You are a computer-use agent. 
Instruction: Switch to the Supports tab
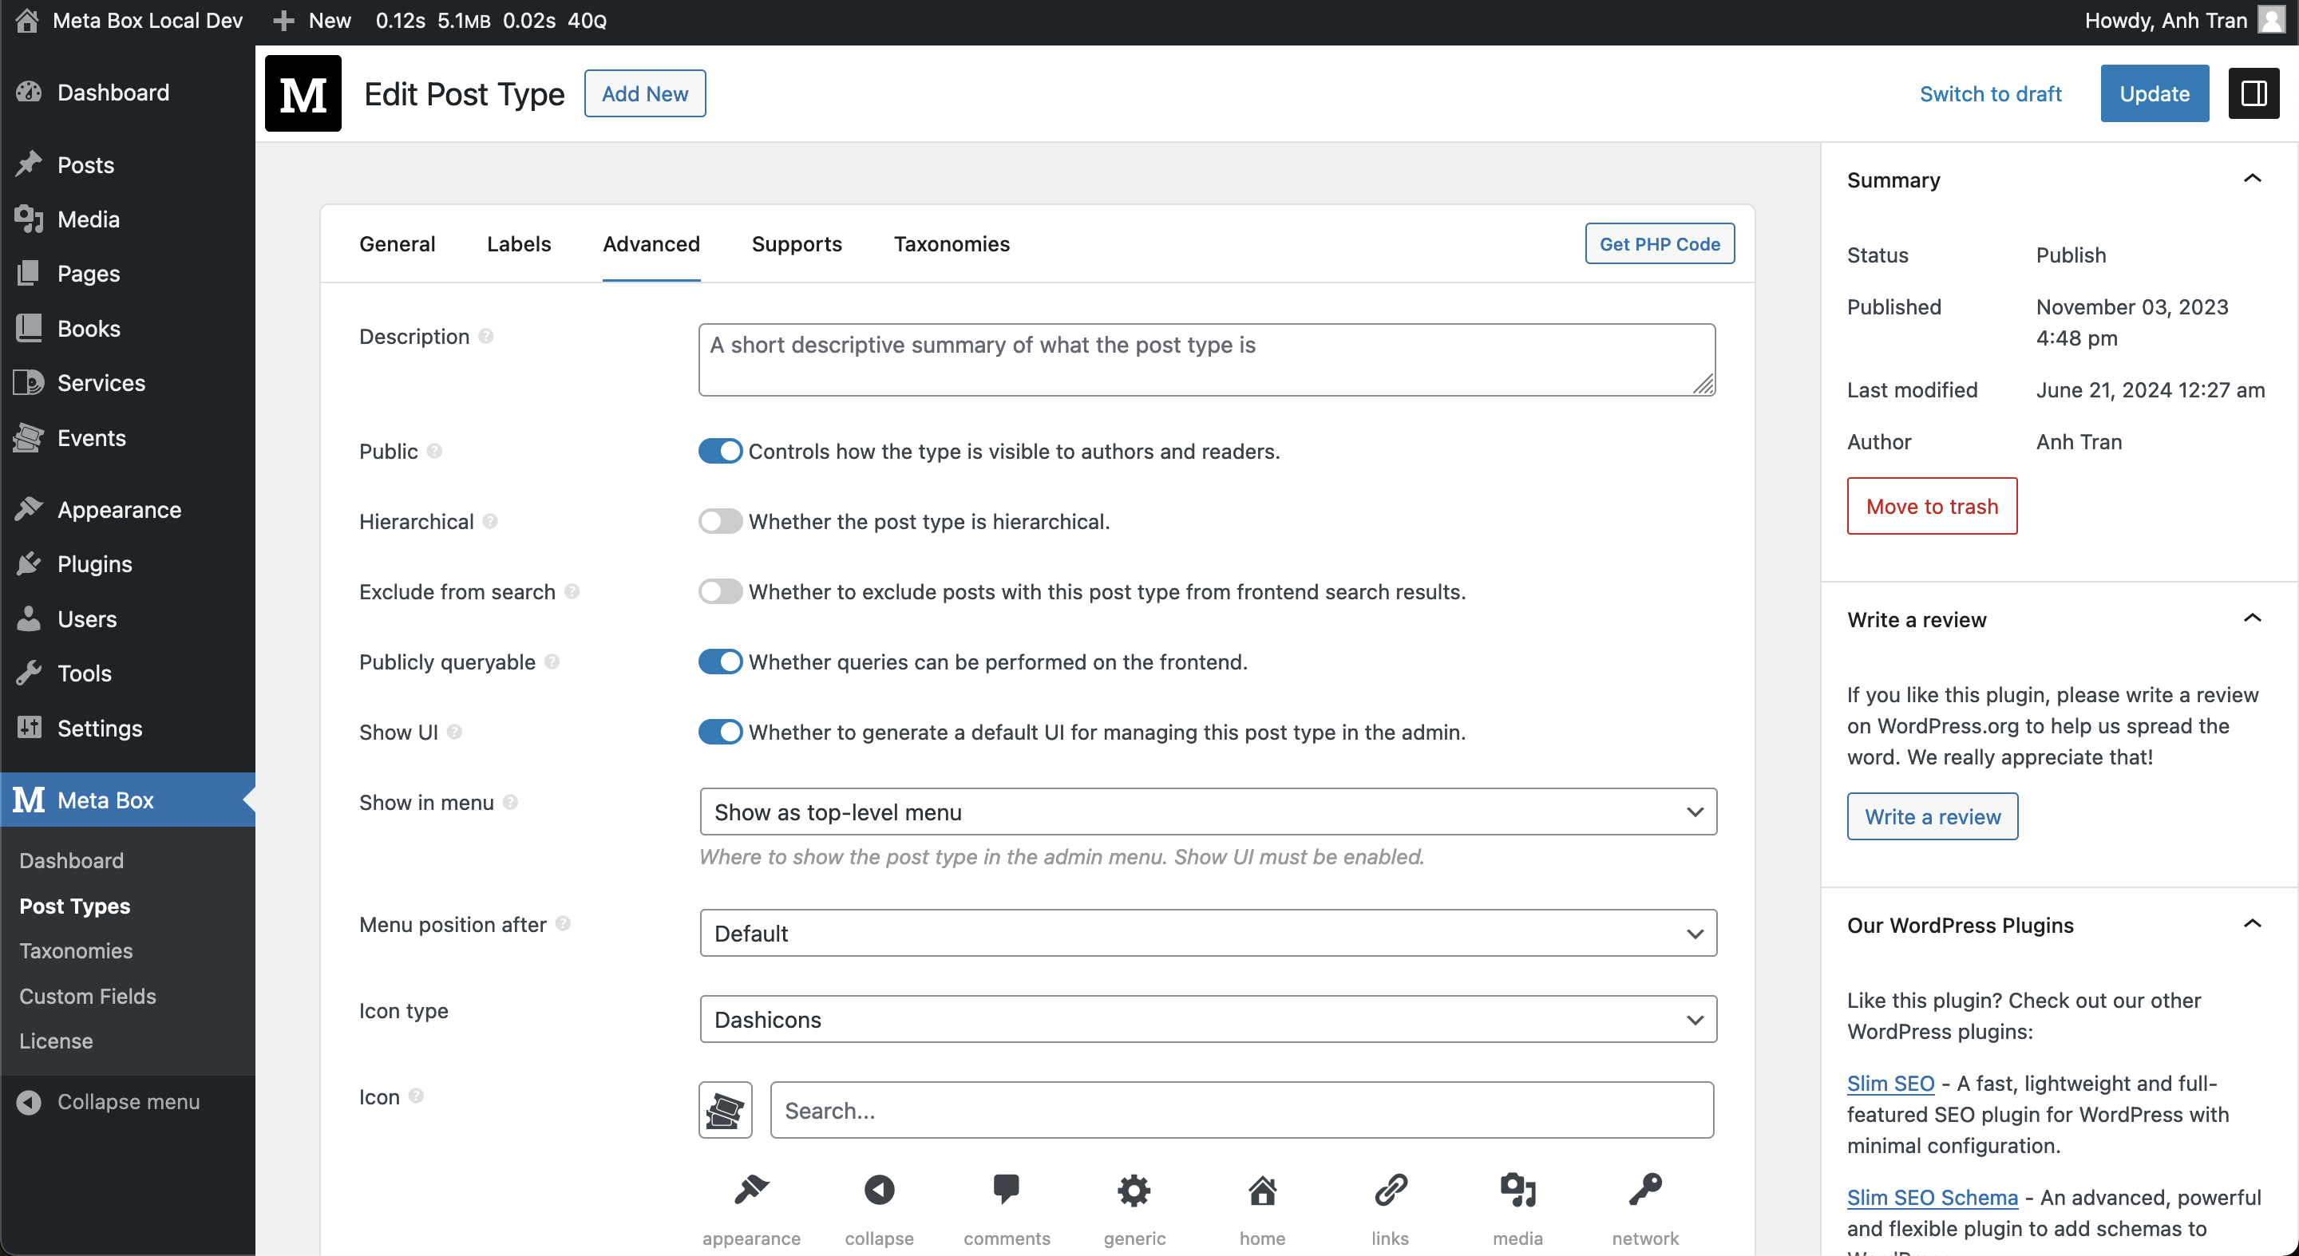click(796, 244)
